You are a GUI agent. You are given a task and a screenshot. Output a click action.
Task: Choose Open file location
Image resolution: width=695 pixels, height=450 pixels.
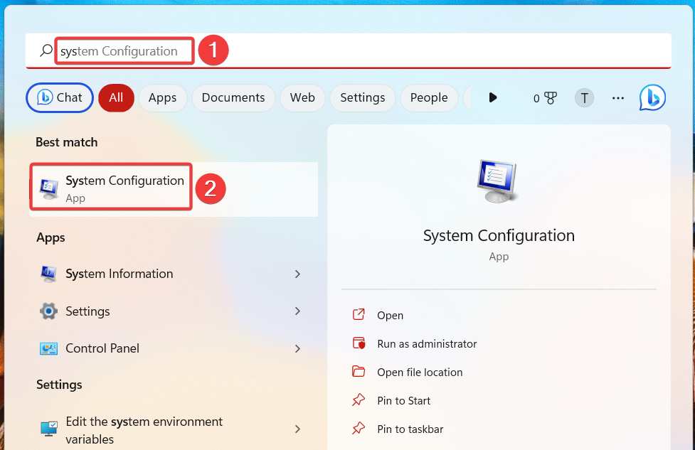pos(420,373)
